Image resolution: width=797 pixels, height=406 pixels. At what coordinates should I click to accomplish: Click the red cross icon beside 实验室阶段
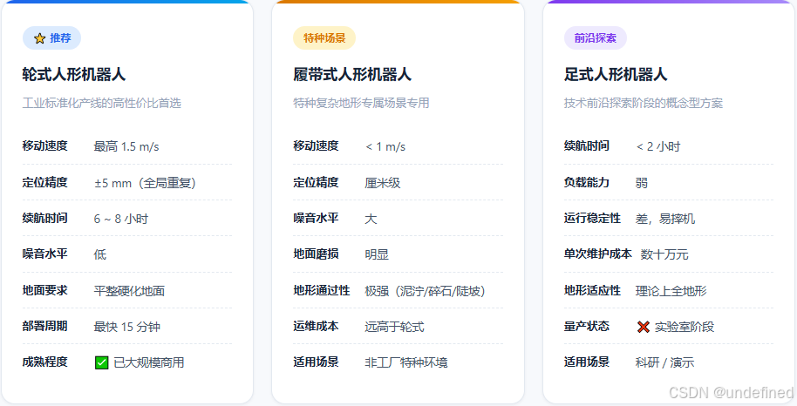coord(643,327)
